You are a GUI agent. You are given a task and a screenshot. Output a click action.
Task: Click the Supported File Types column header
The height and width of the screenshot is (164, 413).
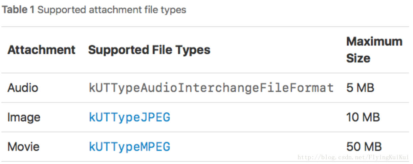149,50
